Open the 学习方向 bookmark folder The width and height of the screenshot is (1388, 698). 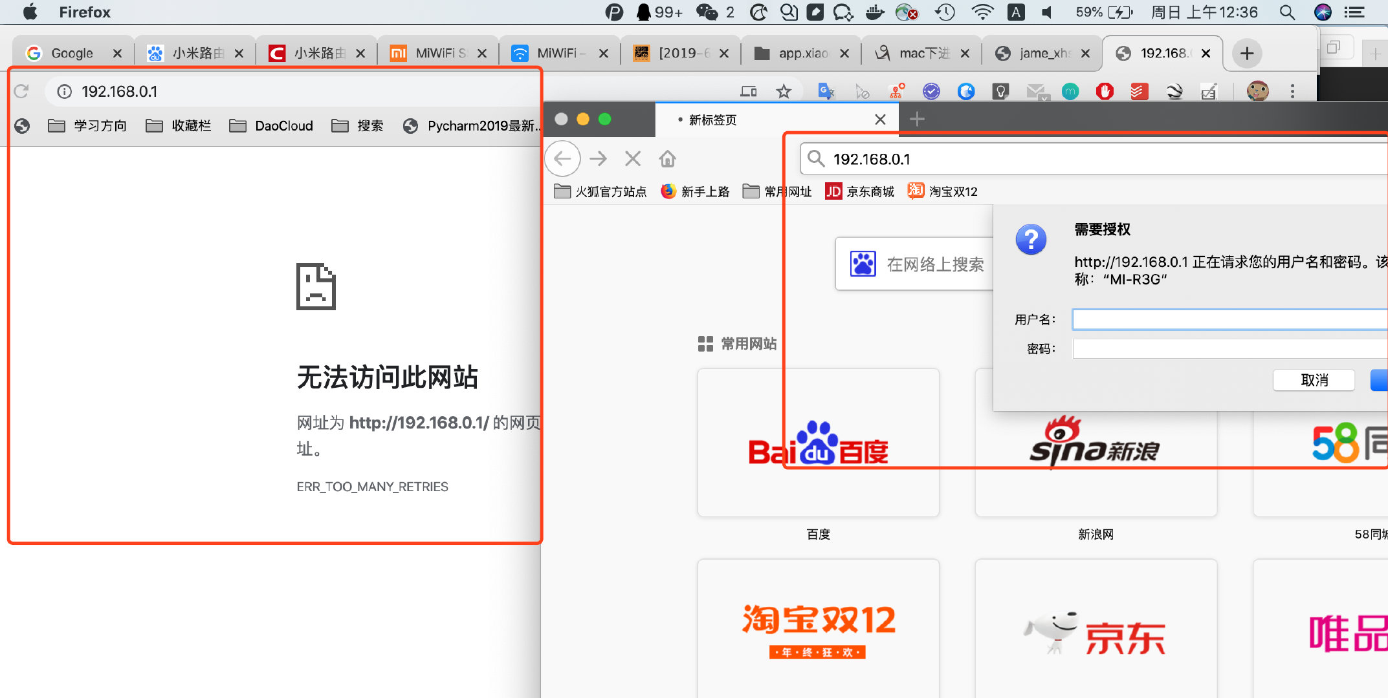point(87,125)
